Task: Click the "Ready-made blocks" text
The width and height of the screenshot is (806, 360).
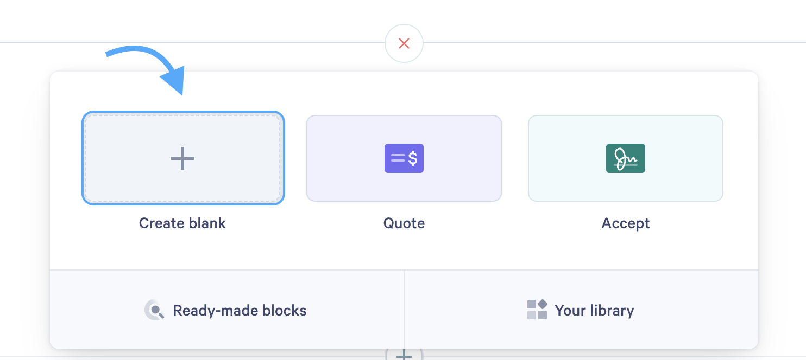Action: pos(240,310)
